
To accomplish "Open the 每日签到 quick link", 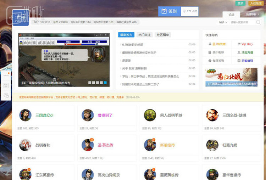I will coord(218,61).
